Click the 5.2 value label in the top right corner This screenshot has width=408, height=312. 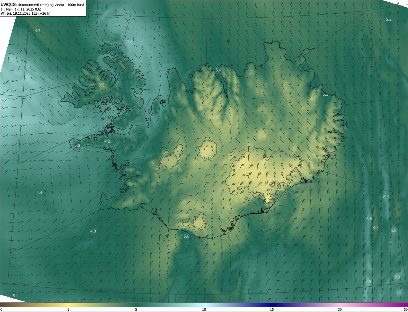(x=389, y=19)
